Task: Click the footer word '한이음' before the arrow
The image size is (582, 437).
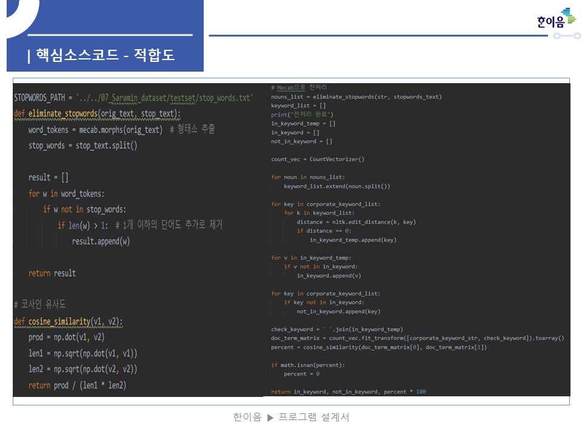Action: pos(247,417)
